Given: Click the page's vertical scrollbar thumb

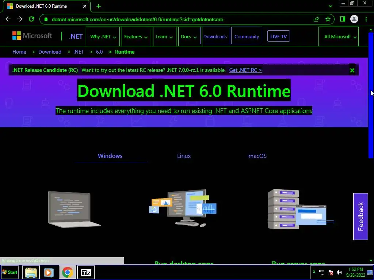Looking at the screenshot, I should coord(371,95).
